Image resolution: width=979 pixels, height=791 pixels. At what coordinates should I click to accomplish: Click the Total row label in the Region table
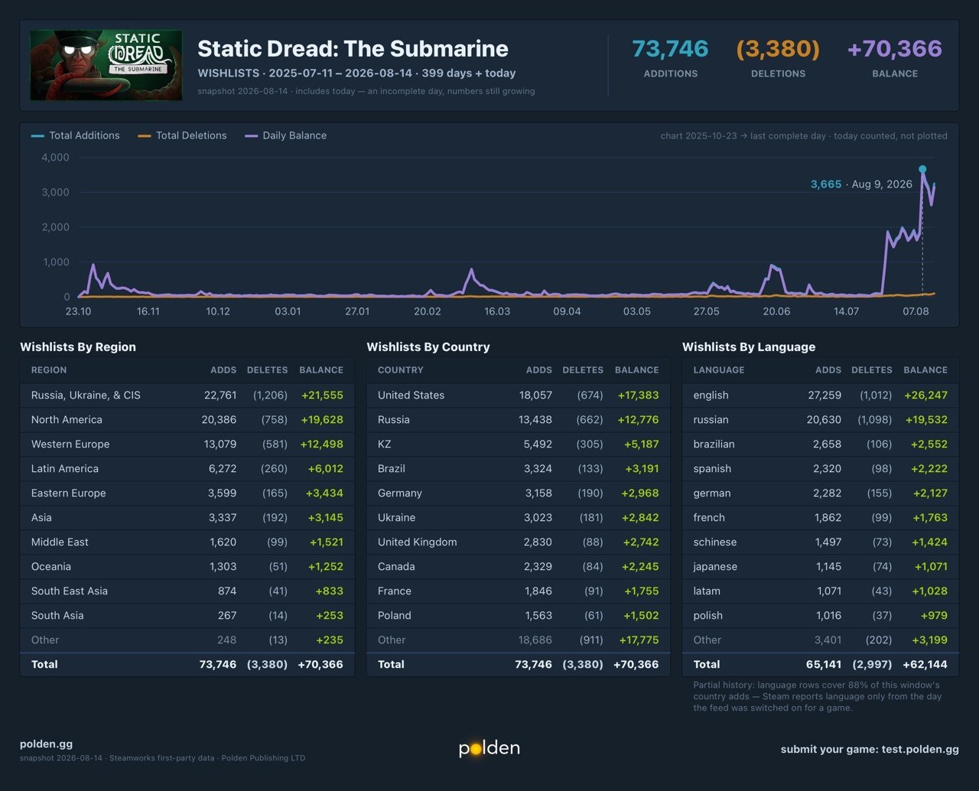point(44,665)
